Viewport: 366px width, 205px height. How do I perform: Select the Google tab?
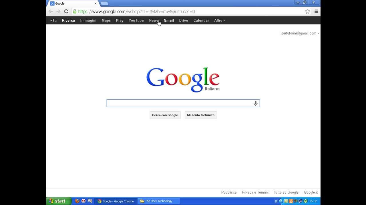click(73, 3)
